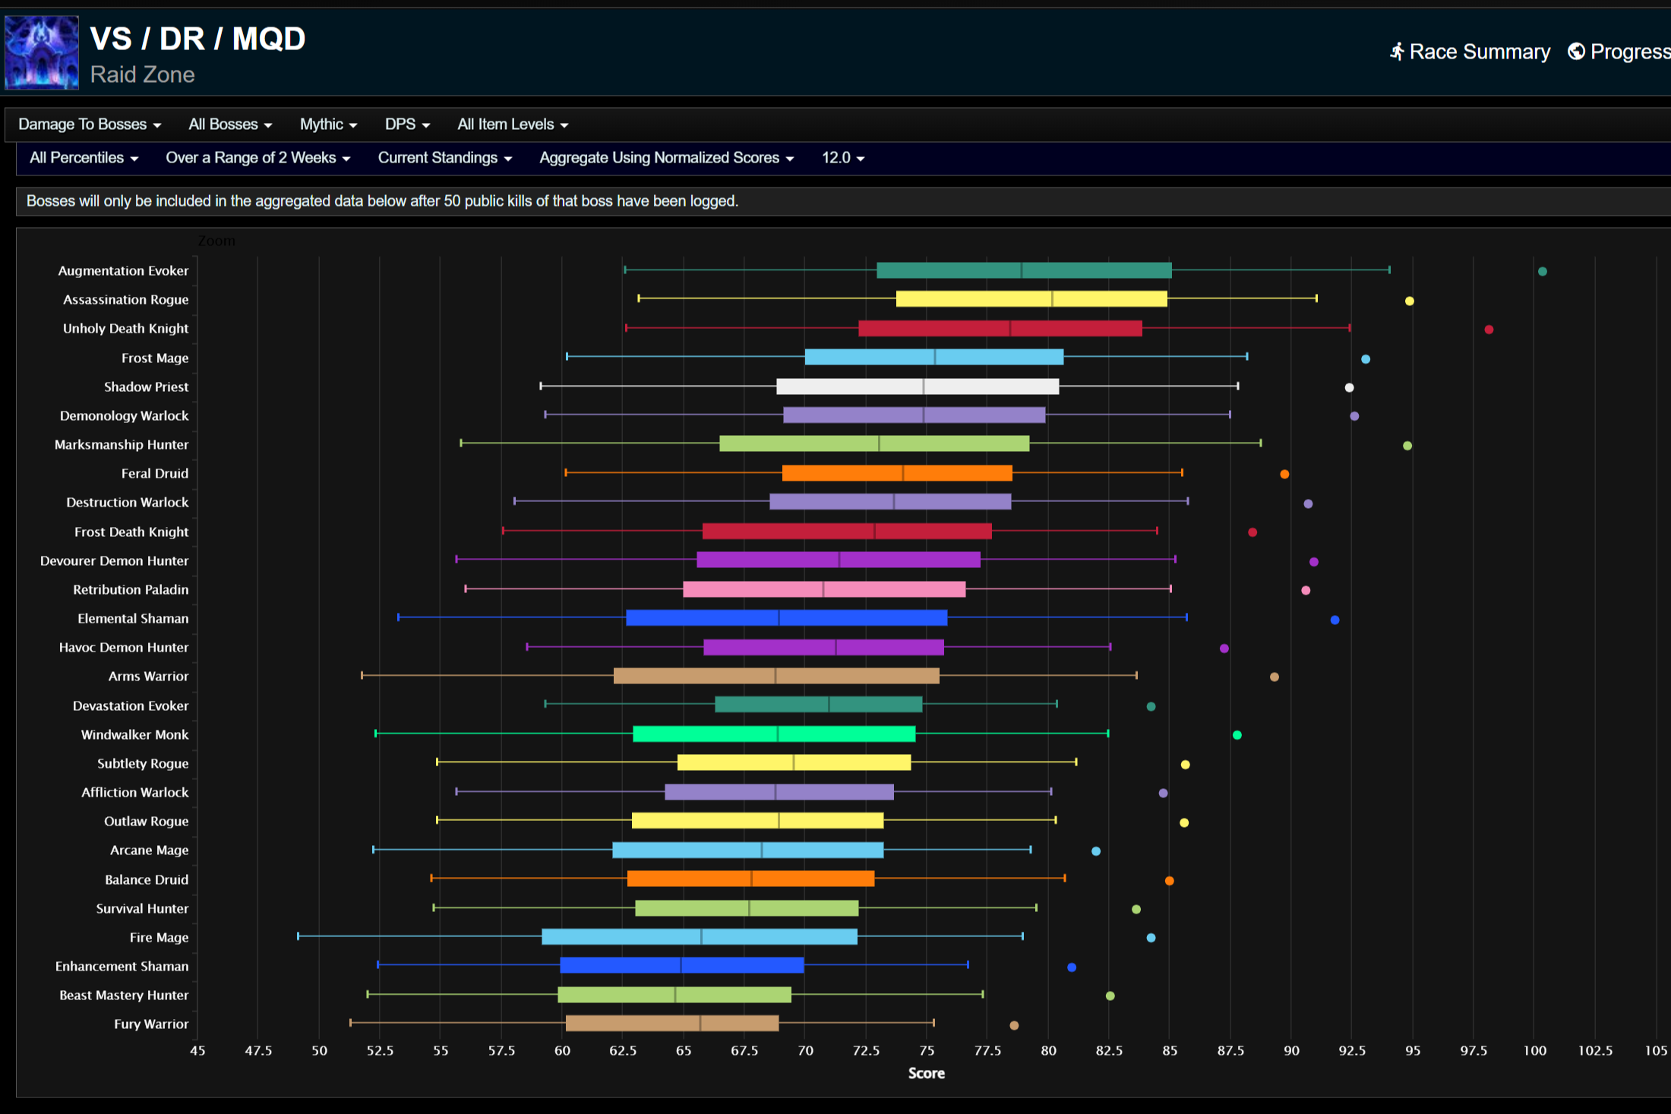This screenshot has height=1114, width=1671.
Task: Open the Race Summary link
Action: tap(1479, 52)
